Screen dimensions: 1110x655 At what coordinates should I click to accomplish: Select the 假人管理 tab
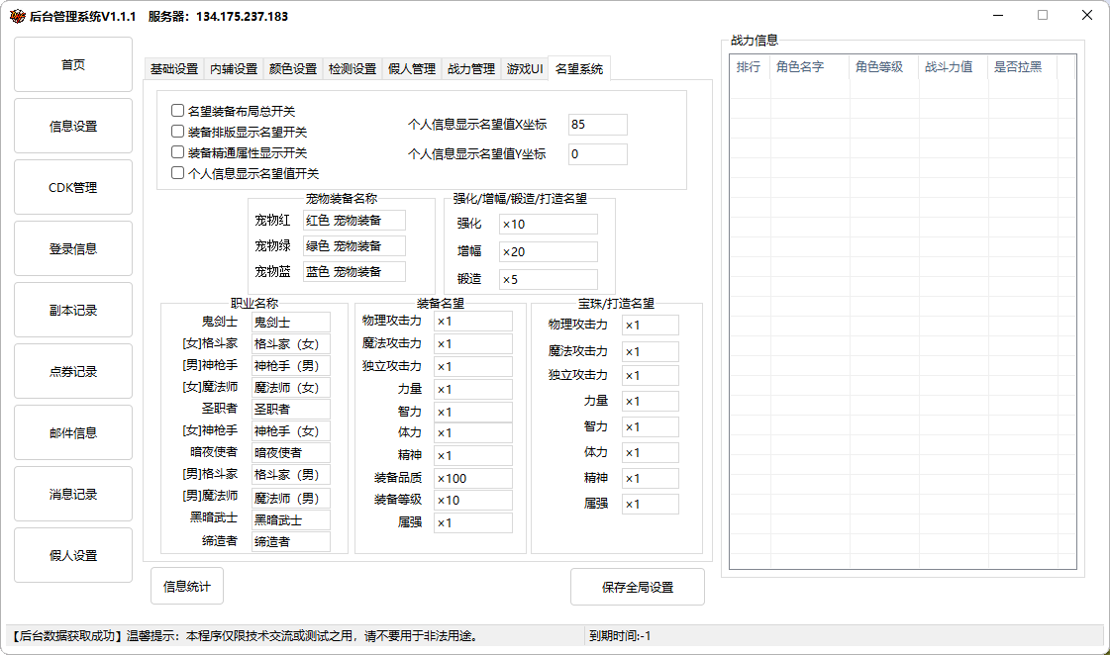pos(412,69)
